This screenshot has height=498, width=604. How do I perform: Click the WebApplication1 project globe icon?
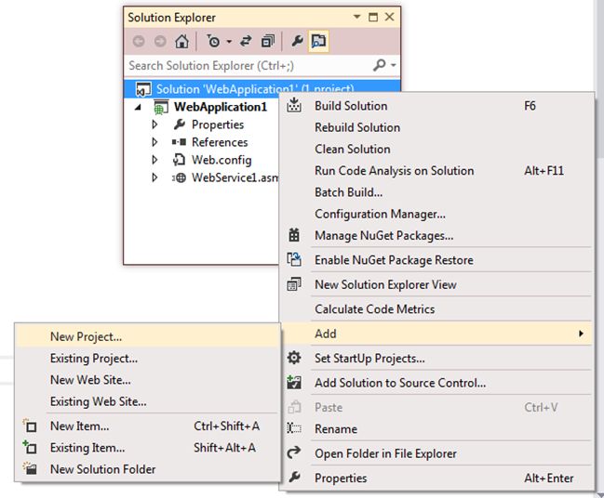tap(161, 107)
